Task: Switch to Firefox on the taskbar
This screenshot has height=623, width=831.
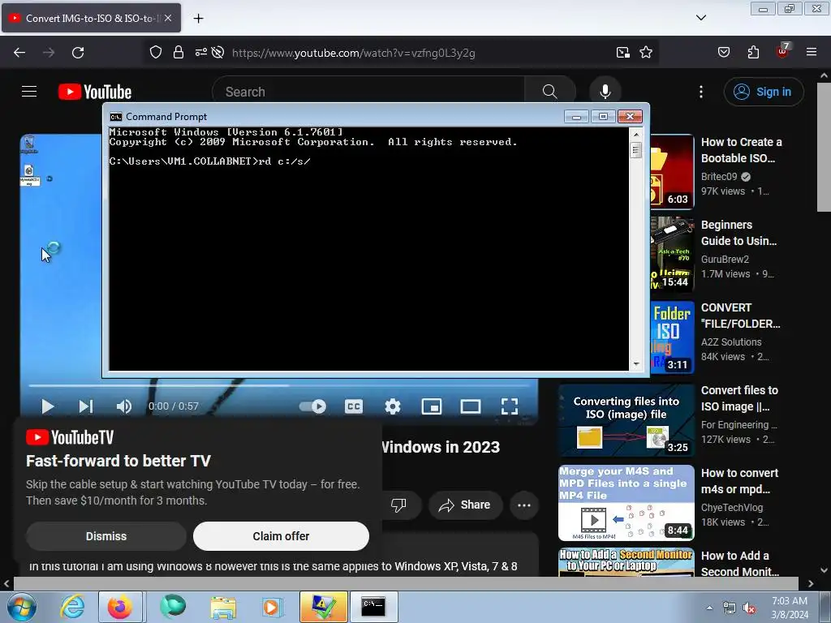Action: 120,607
